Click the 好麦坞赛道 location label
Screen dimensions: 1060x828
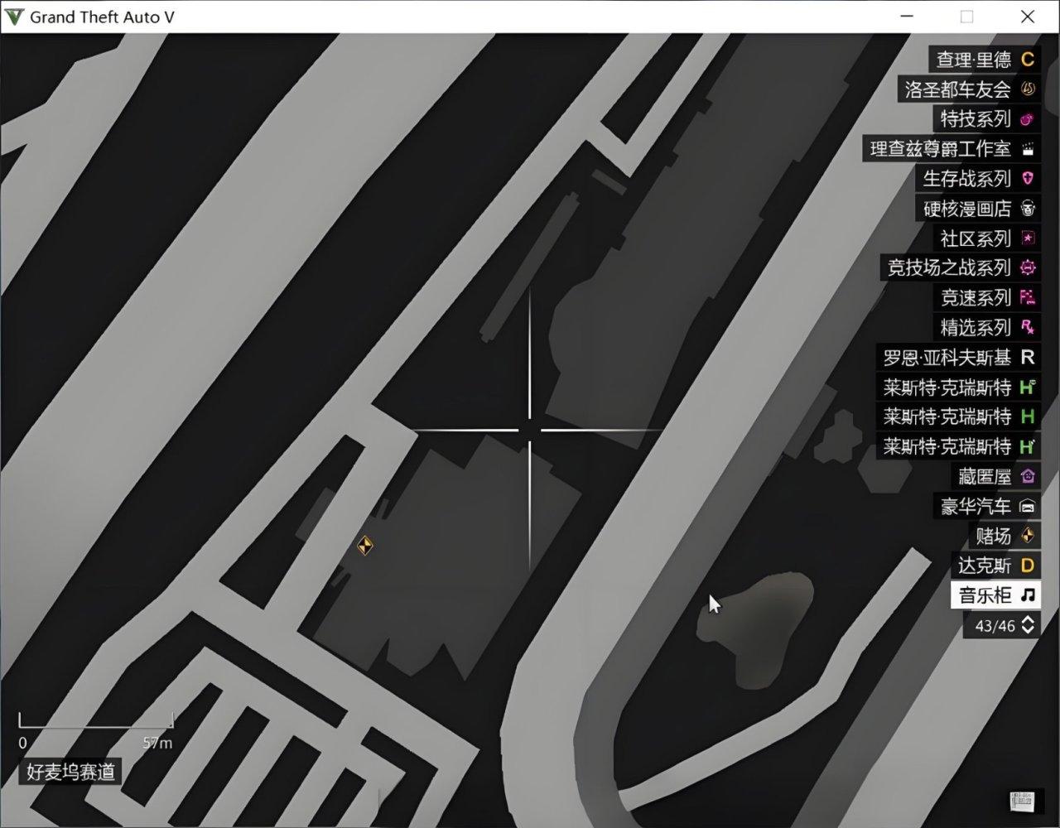70,773
